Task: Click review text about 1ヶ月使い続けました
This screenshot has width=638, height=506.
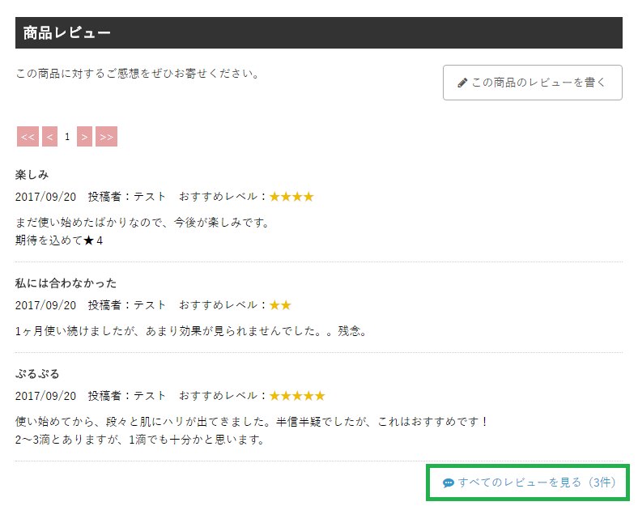Action: click(x=191, y=331)
